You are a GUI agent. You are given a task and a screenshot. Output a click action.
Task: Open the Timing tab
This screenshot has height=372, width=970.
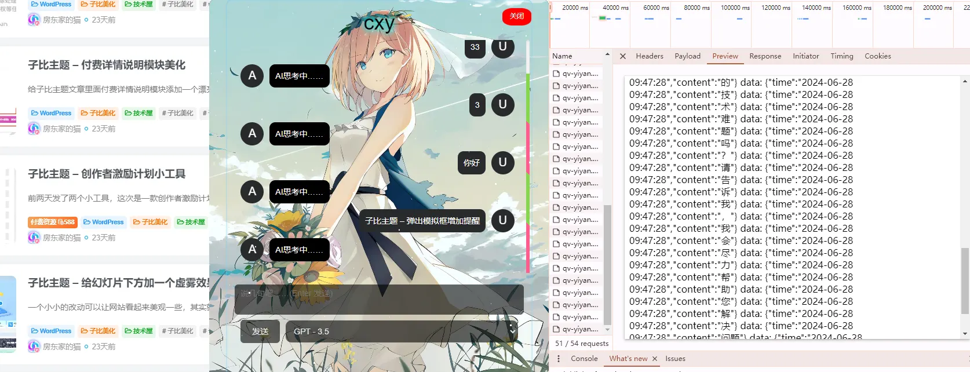(842, 56)
